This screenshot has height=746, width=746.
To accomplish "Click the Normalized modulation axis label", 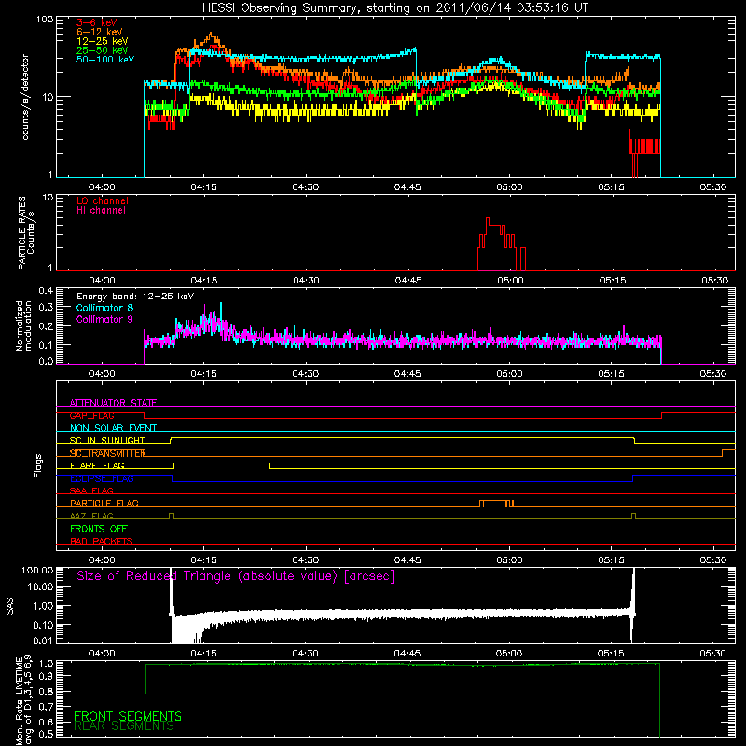I will point(24,325).
